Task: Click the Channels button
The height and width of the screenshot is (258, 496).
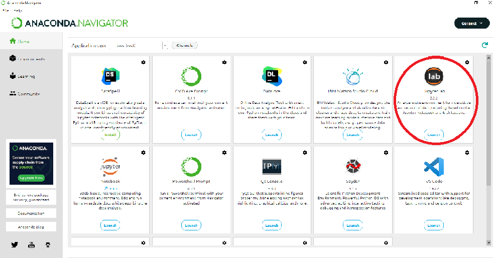Action: pos(185,46)
